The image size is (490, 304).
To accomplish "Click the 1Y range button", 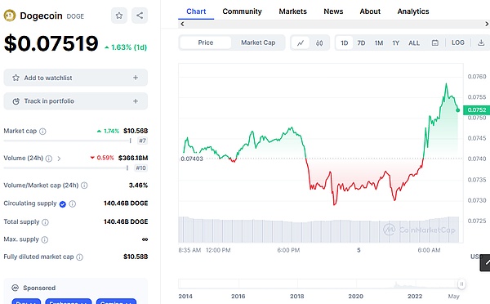I will 396,42.
